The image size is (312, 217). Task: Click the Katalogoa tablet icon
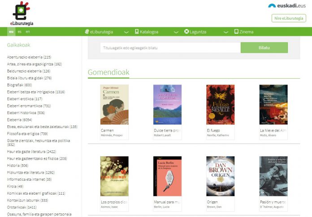click(137, 32)
